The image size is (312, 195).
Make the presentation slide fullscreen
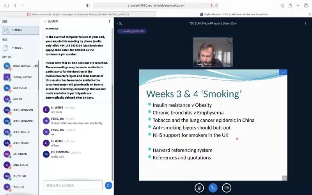285,178
